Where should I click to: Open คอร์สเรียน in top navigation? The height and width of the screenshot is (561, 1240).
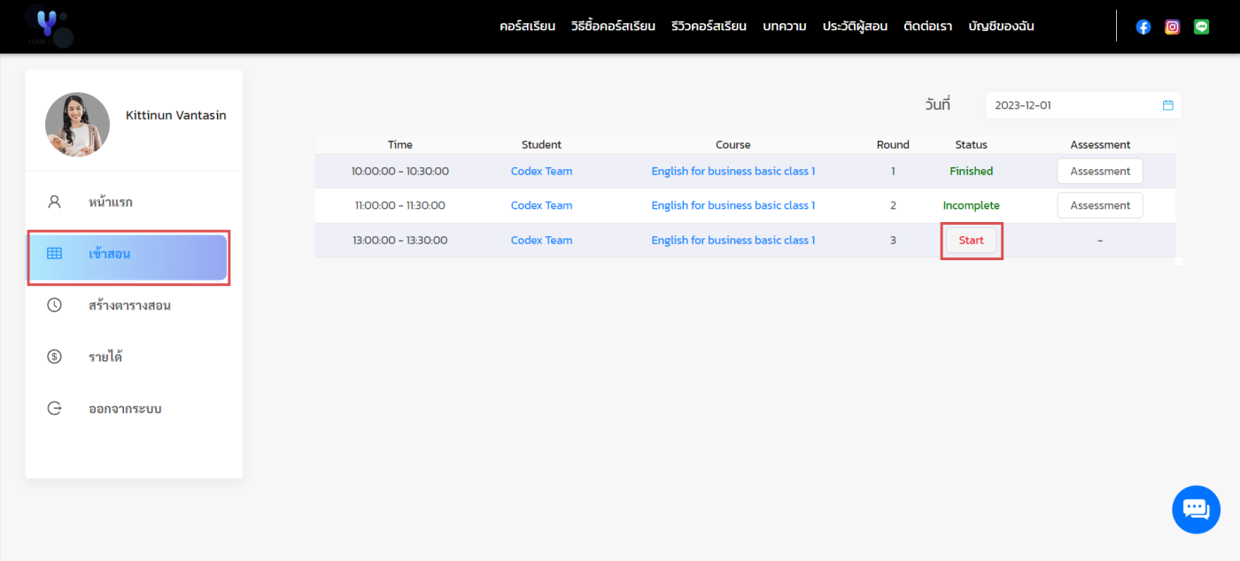click(x=527, y=27)
